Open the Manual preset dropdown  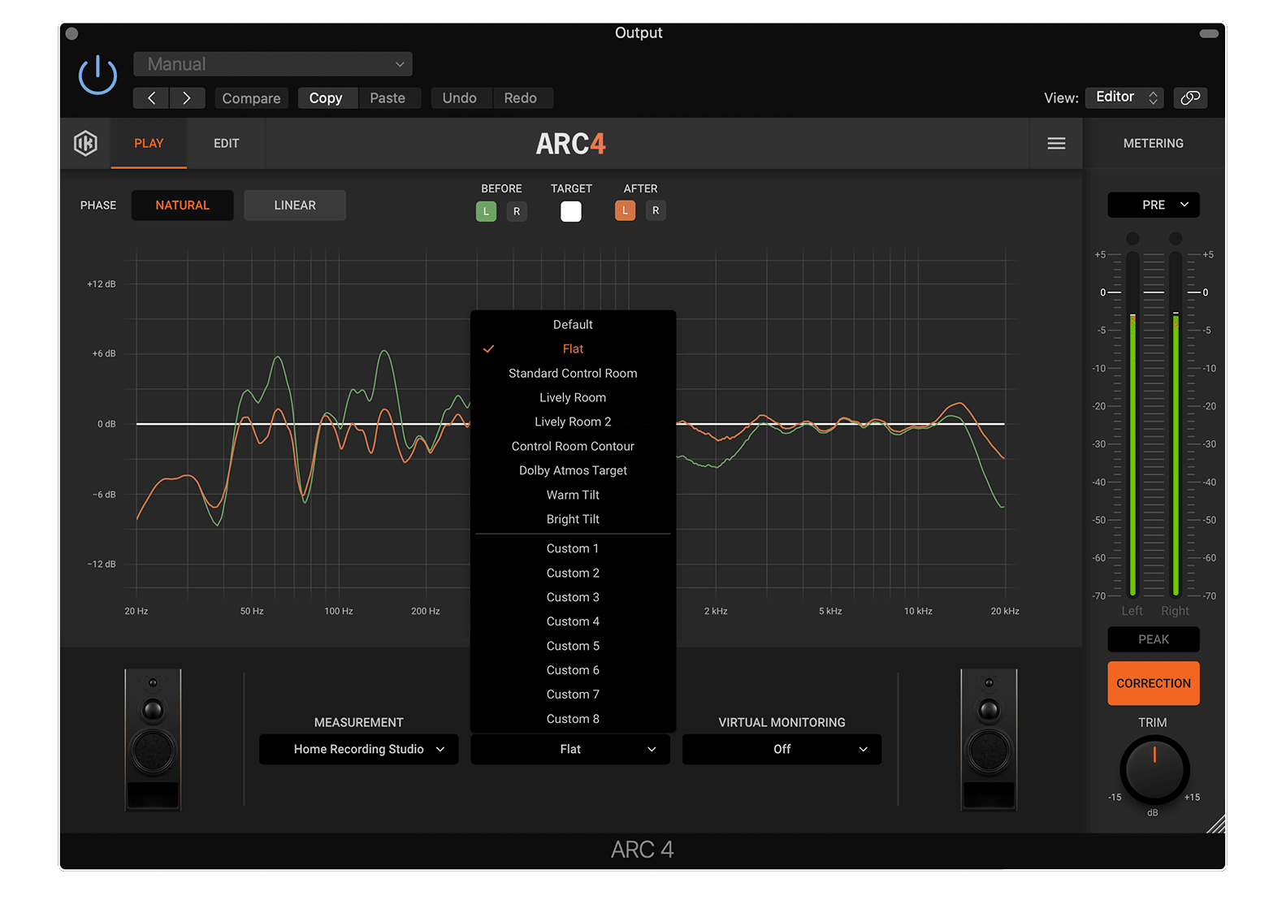click(x=273, y=64)
